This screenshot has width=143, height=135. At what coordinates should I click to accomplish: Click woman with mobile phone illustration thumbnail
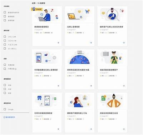112,58
